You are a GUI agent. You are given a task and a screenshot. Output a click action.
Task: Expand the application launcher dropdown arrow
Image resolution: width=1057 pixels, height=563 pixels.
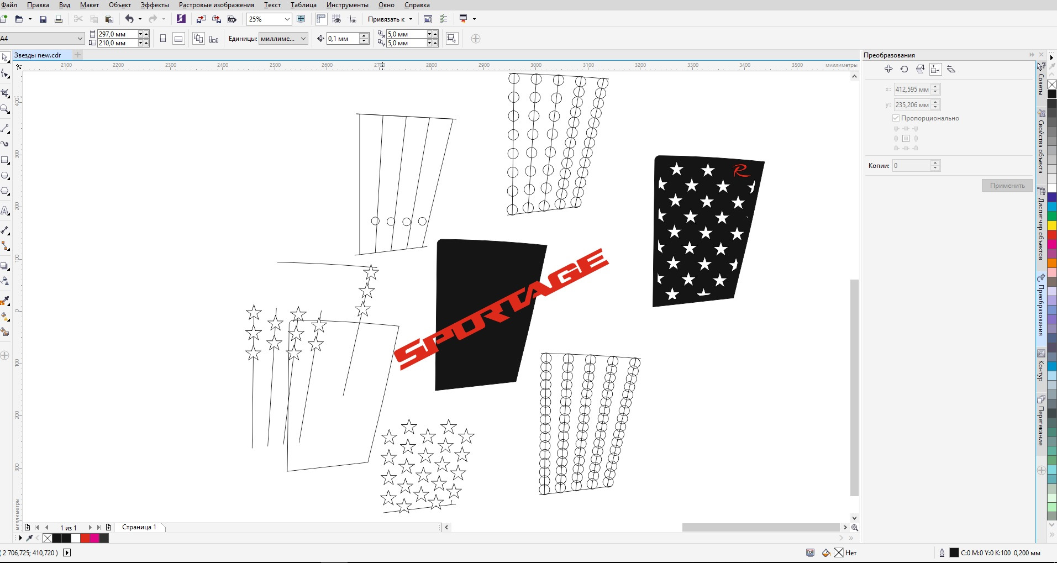pos(474,19)
